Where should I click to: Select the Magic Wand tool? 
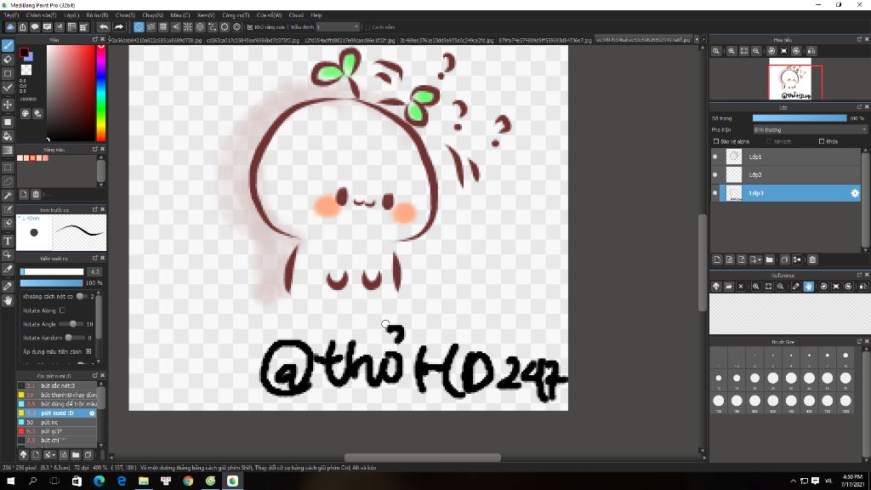coord(8,196)
